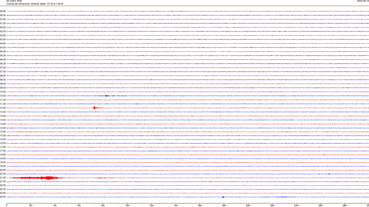Click the large seismic event on the 21:00 trace

point(37,177)
